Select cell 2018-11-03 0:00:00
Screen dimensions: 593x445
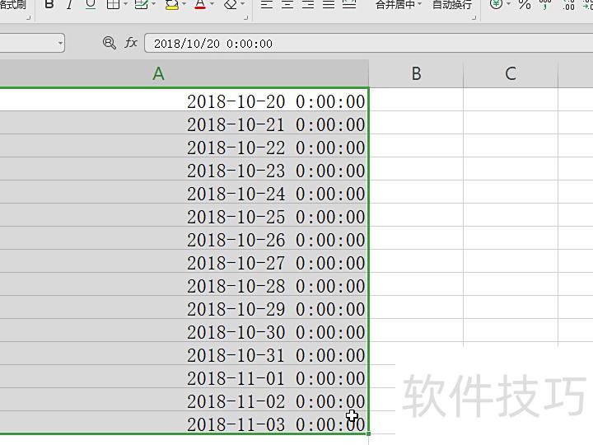click(x=184, y=422)
